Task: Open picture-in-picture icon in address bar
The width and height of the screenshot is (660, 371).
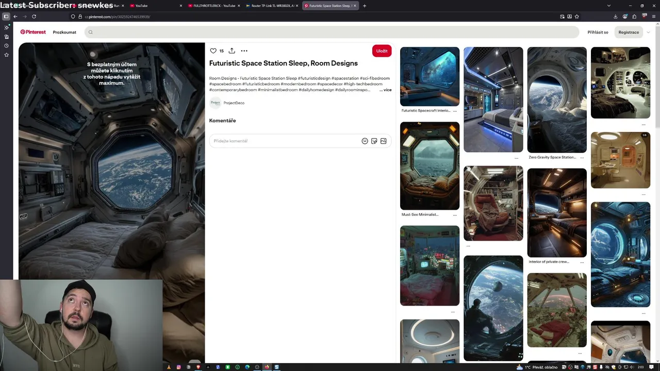Action: [562, 16]
